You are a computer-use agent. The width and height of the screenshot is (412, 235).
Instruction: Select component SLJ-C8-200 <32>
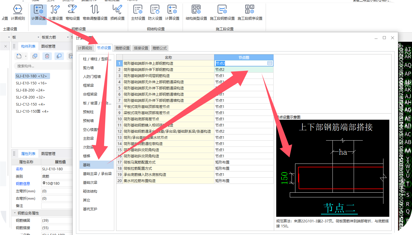(30, 97)
